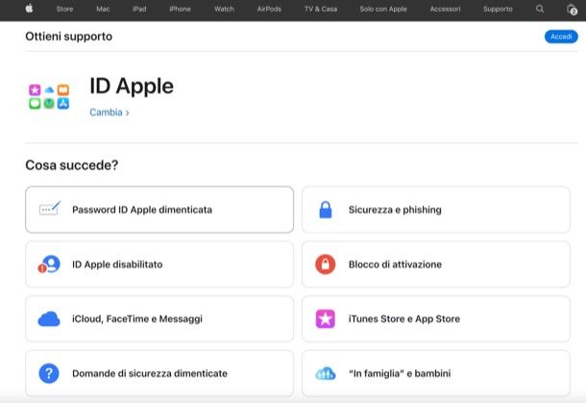This screenshot has height=403, width=586.
Task: Choose Blocco di attivazione topic
Action: (x=436, y=264)
